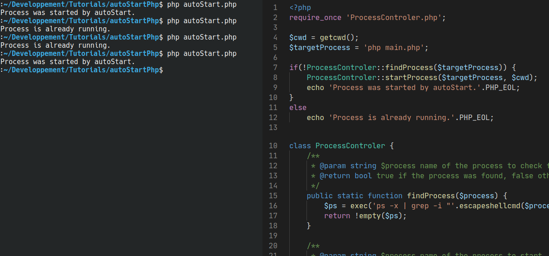
Task: Click line number 7 in the gutter
Action: (x=275, y=68)
